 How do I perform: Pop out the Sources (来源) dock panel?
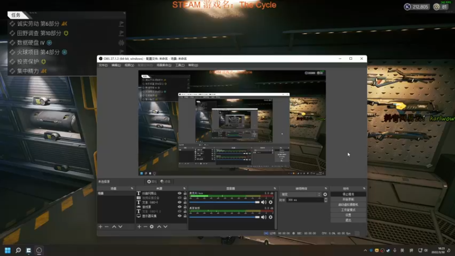point(184,189)
